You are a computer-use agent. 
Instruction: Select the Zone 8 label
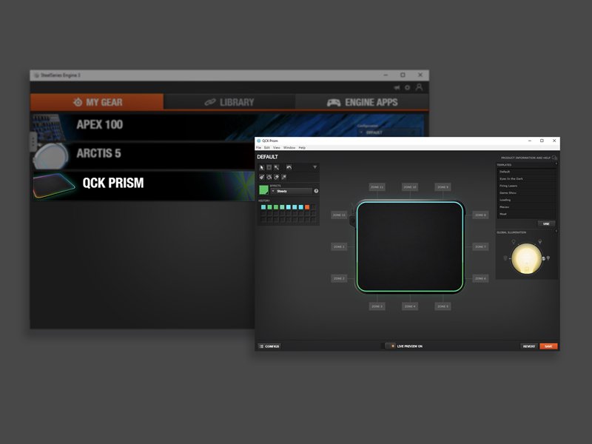(x=480, y=215)
